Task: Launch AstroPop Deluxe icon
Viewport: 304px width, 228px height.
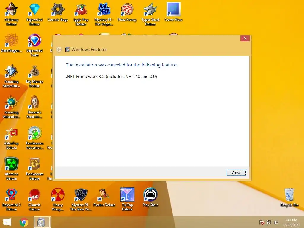Action: (x=12, y=138)
